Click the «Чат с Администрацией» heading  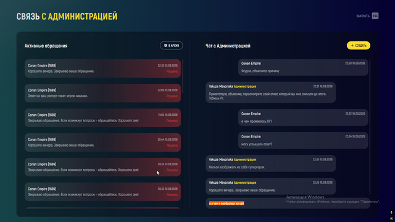(228, 46)
